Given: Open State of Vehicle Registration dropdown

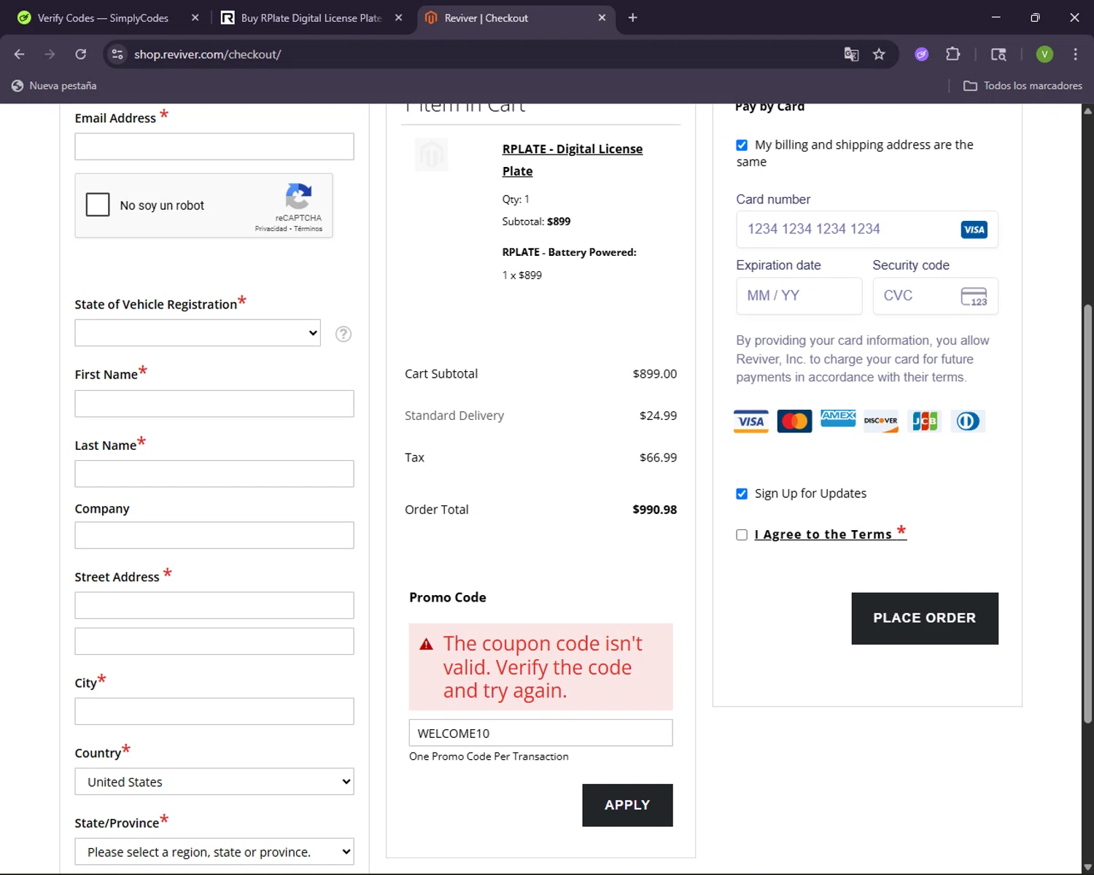Looking at the screenshot, I should coord(198,332).
